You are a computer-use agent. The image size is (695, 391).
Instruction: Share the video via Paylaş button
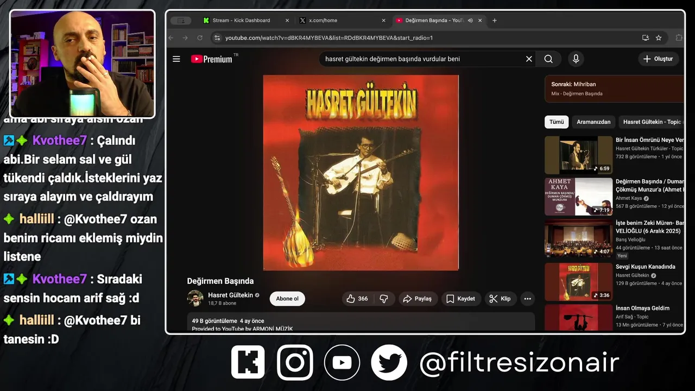click(x=418, y=299)
